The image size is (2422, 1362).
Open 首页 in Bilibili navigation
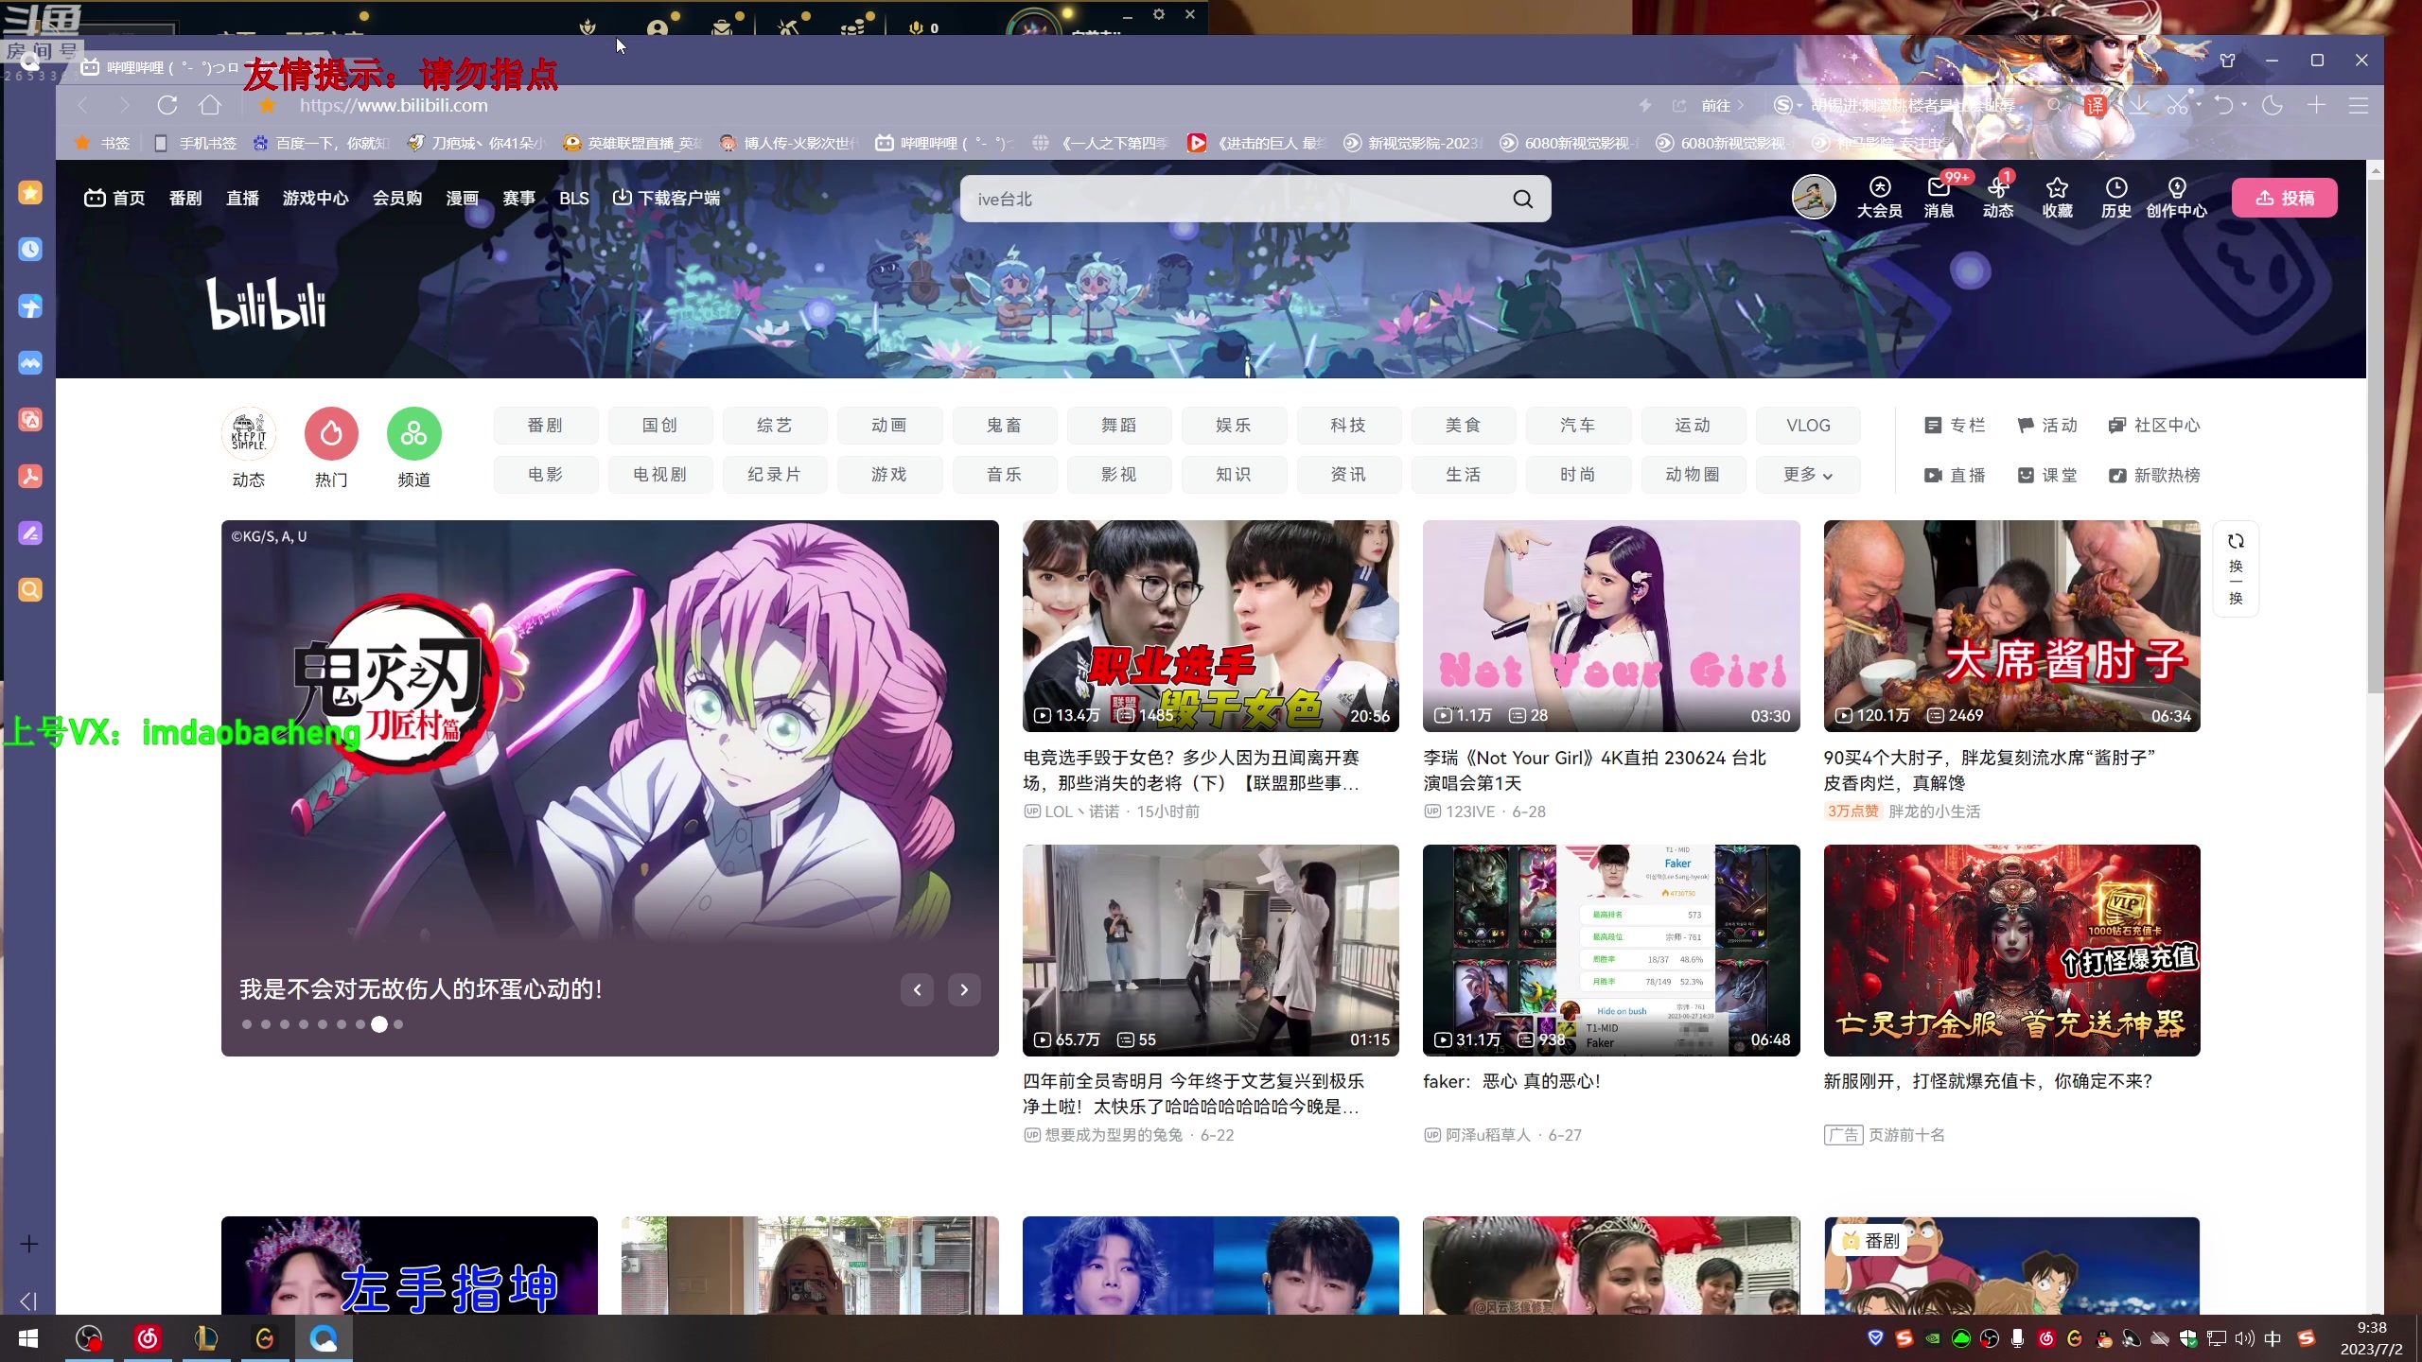(114, 199)
